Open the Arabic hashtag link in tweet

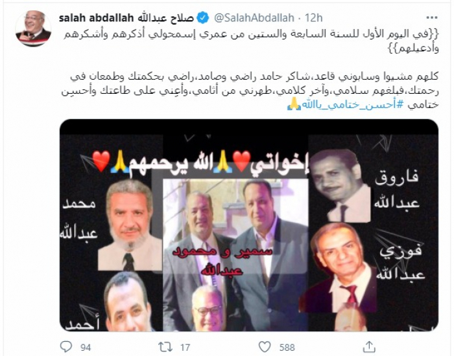(353, 105)
